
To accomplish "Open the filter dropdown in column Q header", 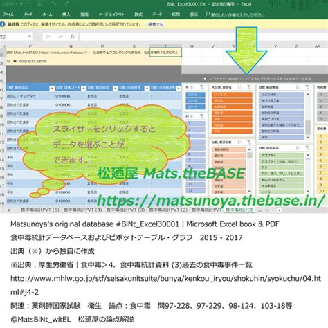I will (84, 89).
